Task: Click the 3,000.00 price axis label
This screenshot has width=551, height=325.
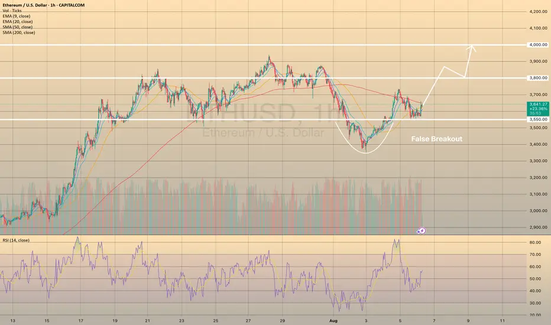Action: pyautogui.click(x=539, y=211)
